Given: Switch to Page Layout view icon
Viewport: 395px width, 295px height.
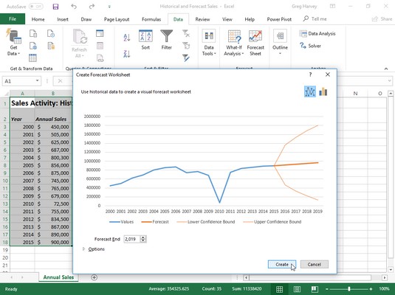Looking at the screenshot, I should (x=297, y=289).
